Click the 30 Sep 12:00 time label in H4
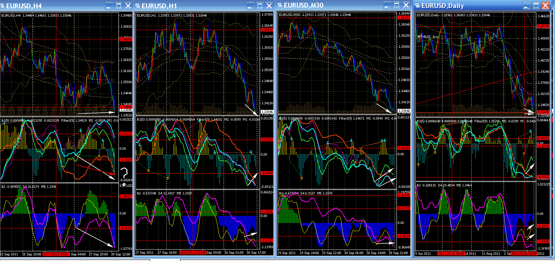 [x=121, y=254]
